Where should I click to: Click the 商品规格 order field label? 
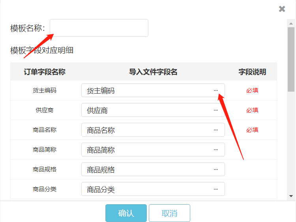(x=45, y=169)
